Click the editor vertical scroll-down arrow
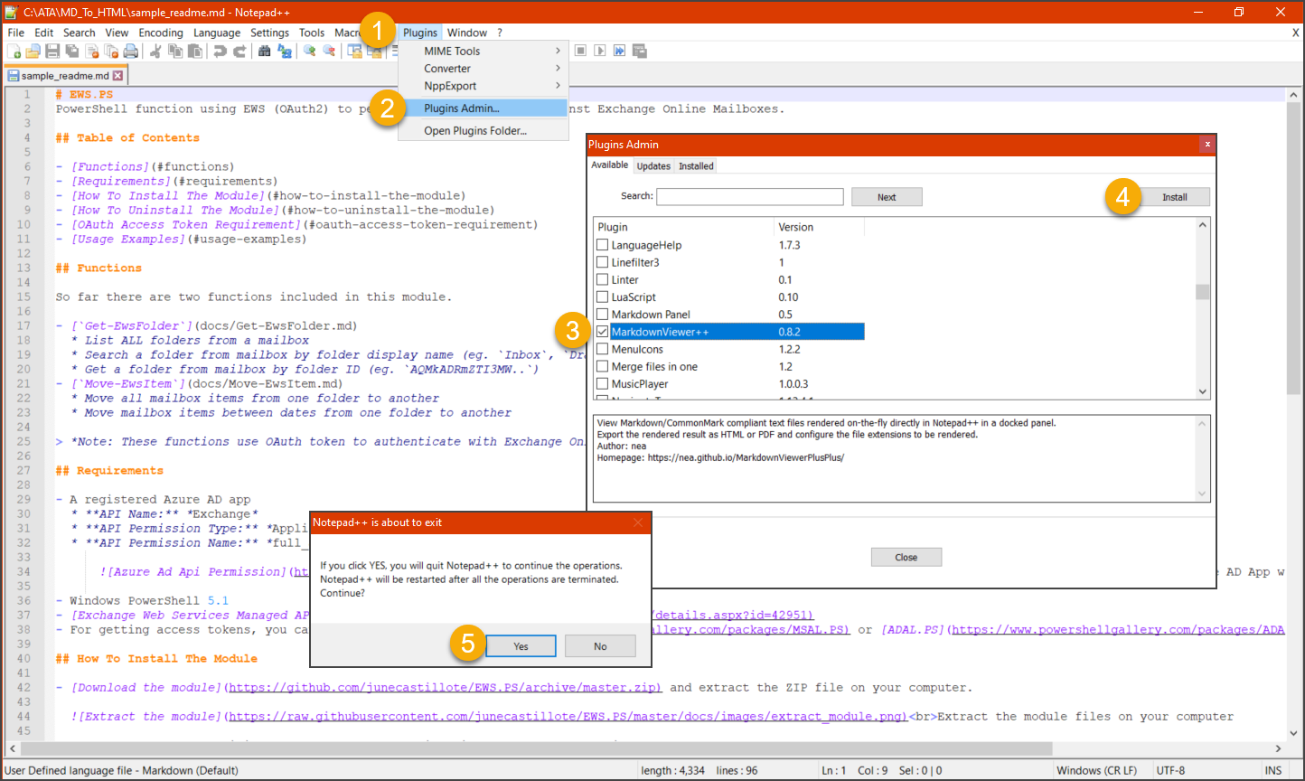Viewport: 1305px width, 781px height. click(1292, 733)
